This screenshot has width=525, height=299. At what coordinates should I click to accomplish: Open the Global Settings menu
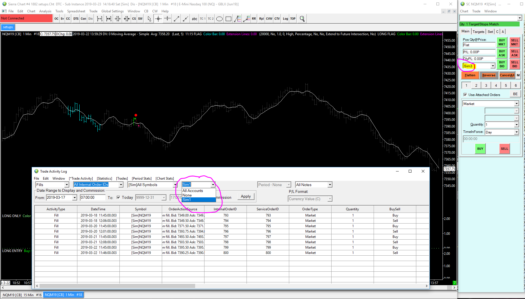tap(112, 11)
